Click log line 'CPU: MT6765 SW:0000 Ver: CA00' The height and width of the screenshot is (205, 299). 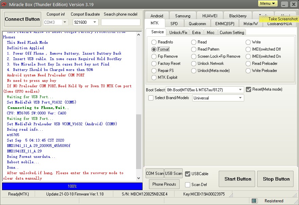click(x=37, y=113)
